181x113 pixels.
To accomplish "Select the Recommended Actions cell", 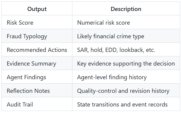I will 37,50.
